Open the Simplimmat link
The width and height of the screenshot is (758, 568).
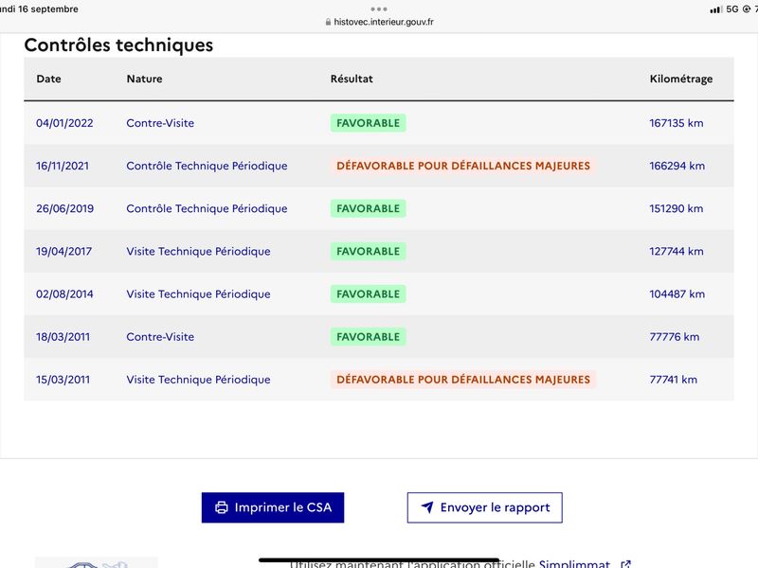pyautogui.click(x=574, y=563)
